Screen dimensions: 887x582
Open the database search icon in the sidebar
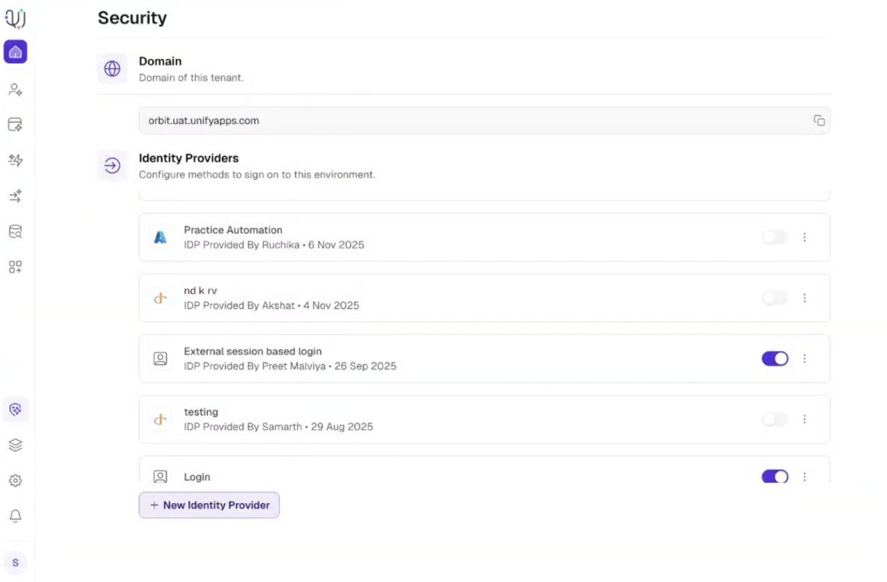(x=15, y=232)
